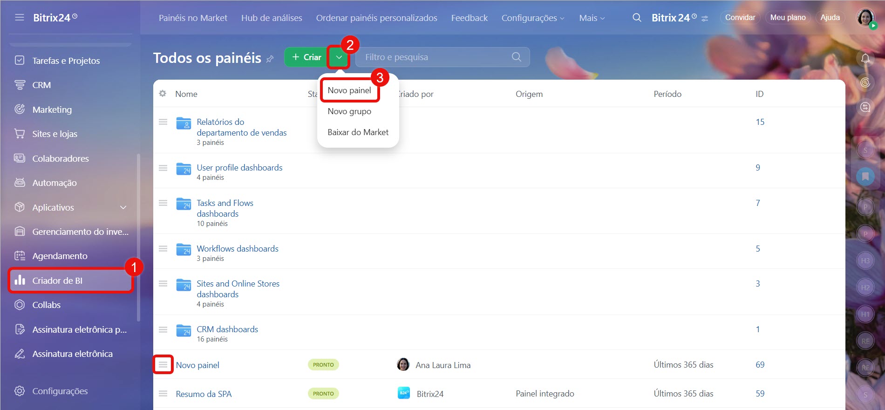Expand the Criar button dropdown arrow
Viewport: 885px width, 410px height.
pos(339,57)
